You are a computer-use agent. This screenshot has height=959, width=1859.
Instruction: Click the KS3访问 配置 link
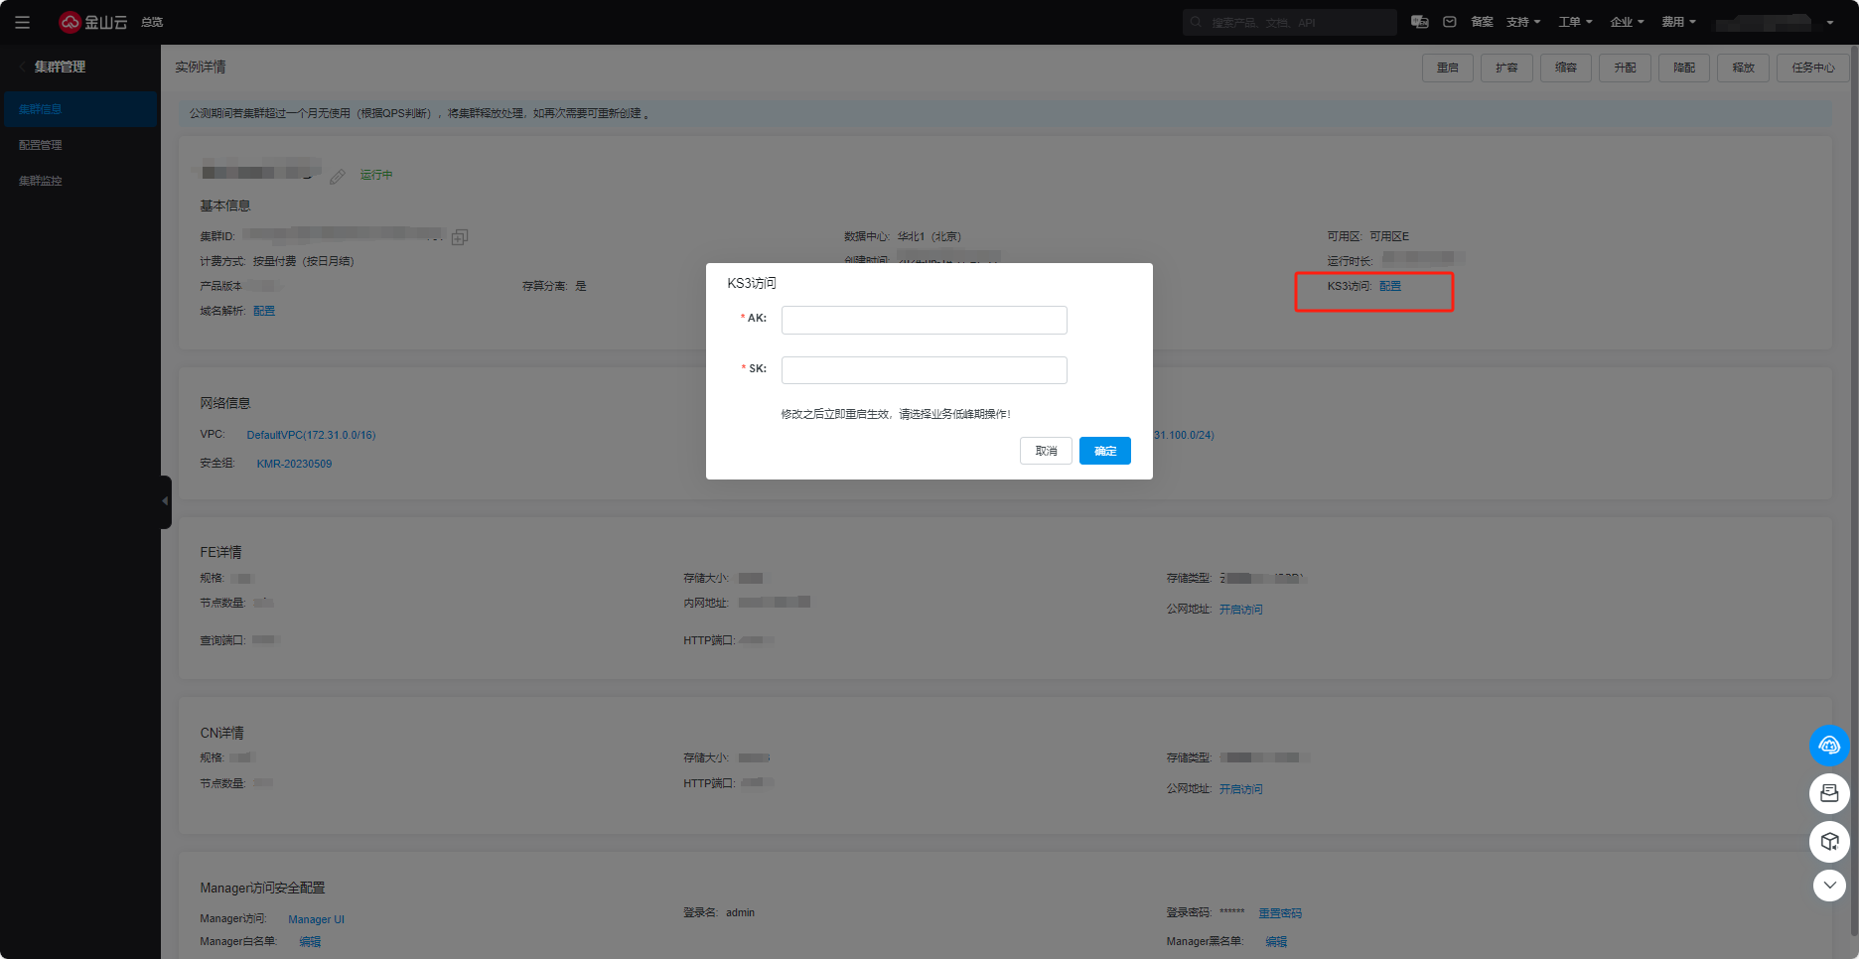click(1390, 286)
